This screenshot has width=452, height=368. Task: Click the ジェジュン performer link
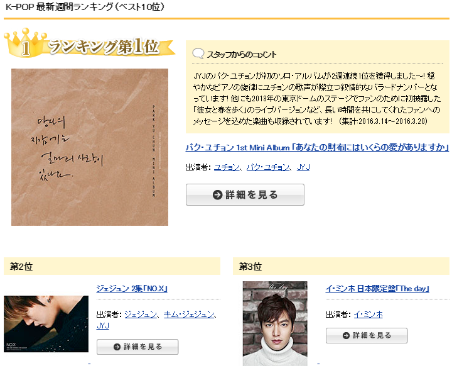point(141,315)
